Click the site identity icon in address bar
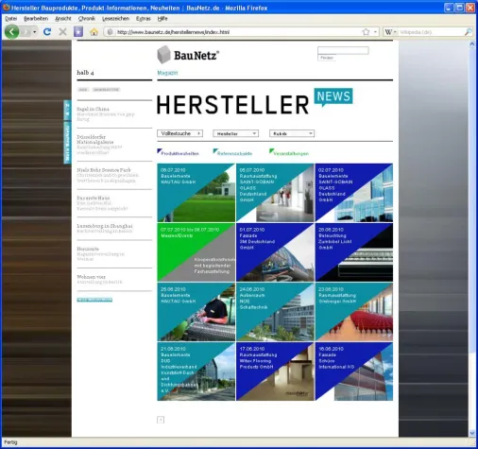 coord(110,32)
